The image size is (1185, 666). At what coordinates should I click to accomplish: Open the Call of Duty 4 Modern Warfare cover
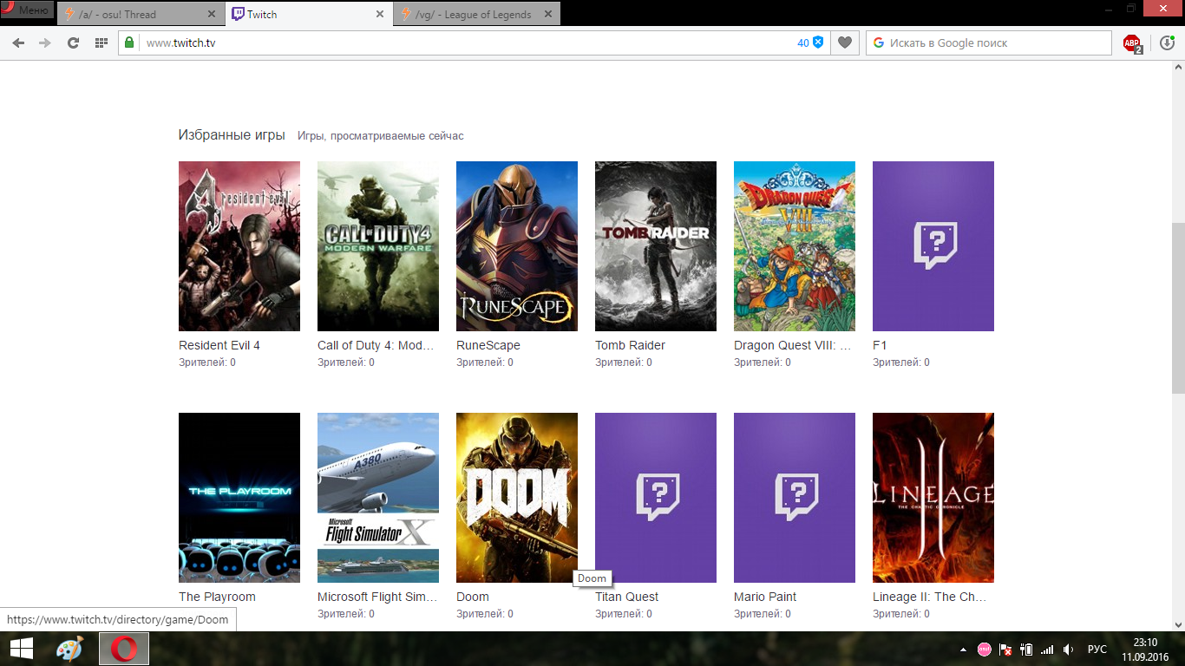(x=378, y=246)
